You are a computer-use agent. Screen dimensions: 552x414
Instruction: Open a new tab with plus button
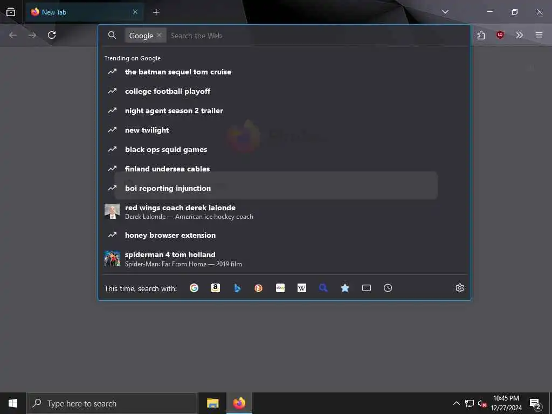tap(156, 12)
